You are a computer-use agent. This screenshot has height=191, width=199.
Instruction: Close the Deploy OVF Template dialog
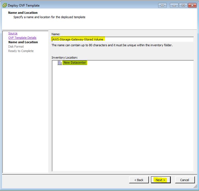(x=191, y=5)
